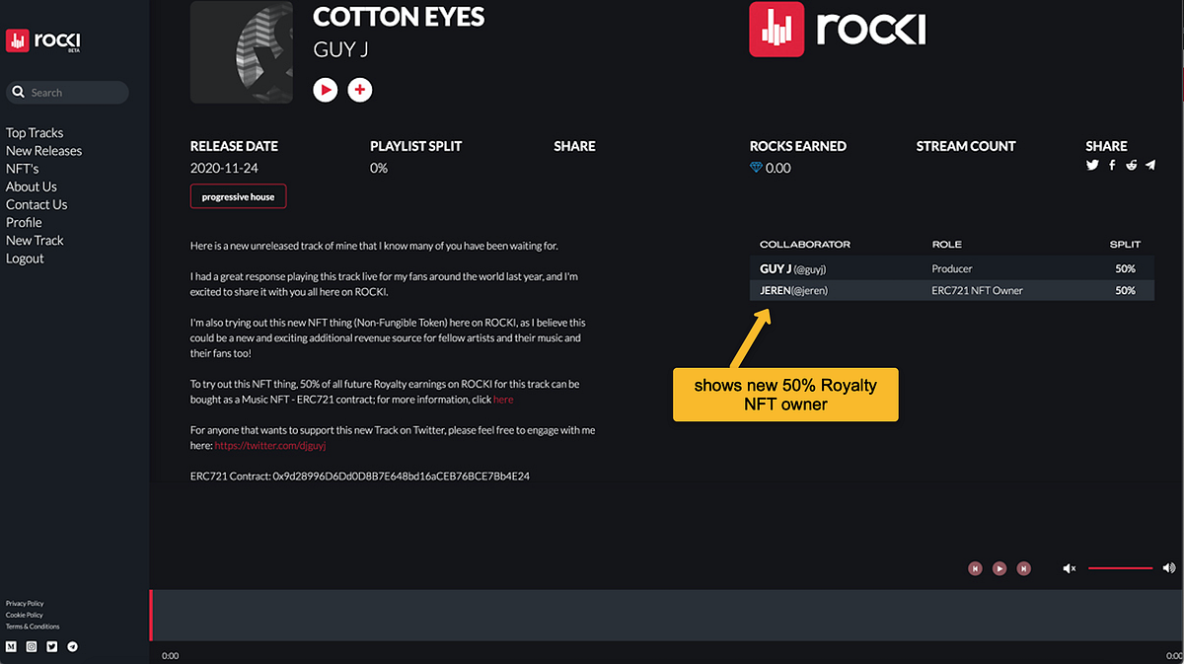Skip to the next track in player

(1024, 568)
